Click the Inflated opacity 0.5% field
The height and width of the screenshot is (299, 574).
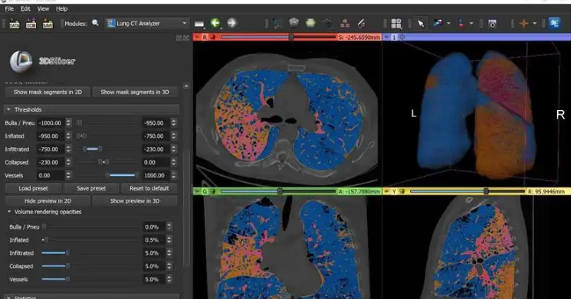(x=154, y=240)
